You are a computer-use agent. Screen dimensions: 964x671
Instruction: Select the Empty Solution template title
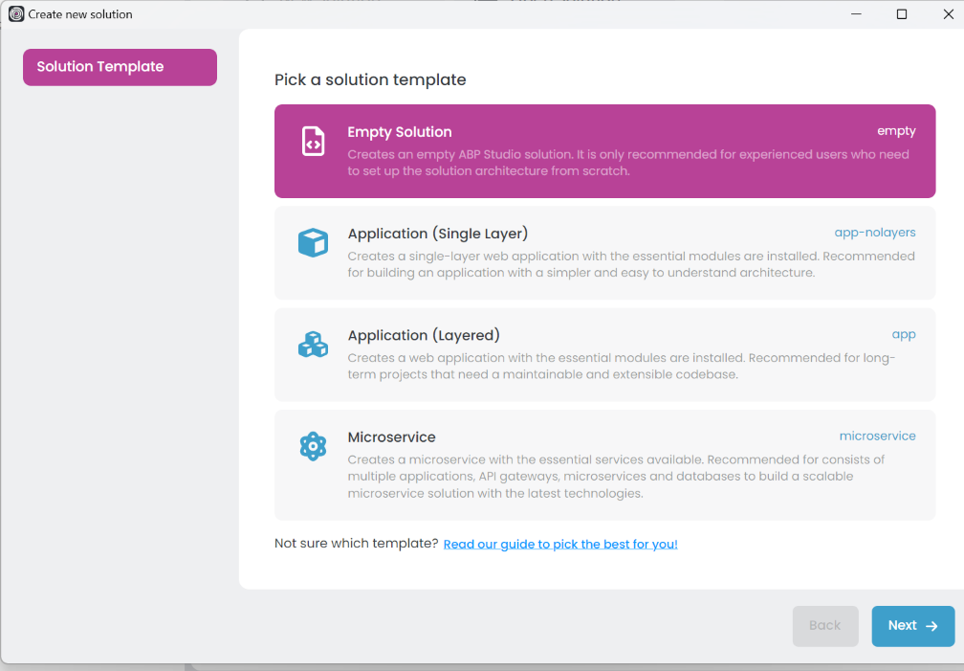pyautogui.click(x=400, y=132)
